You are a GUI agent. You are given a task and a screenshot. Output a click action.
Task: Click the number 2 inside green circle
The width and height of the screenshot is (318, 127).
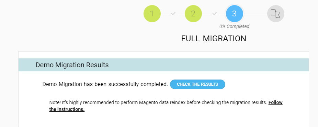tap(193, 14)
